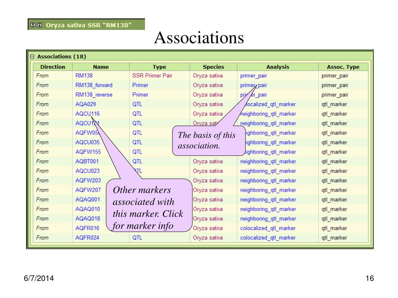Open the AQAQ010 marker link

87,209
